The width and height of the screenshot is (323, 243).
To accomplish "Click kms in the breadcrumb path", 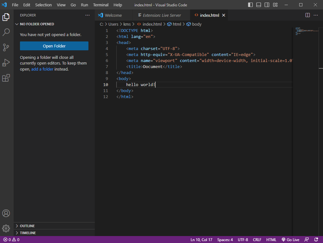I will click(x=127, y=24).
